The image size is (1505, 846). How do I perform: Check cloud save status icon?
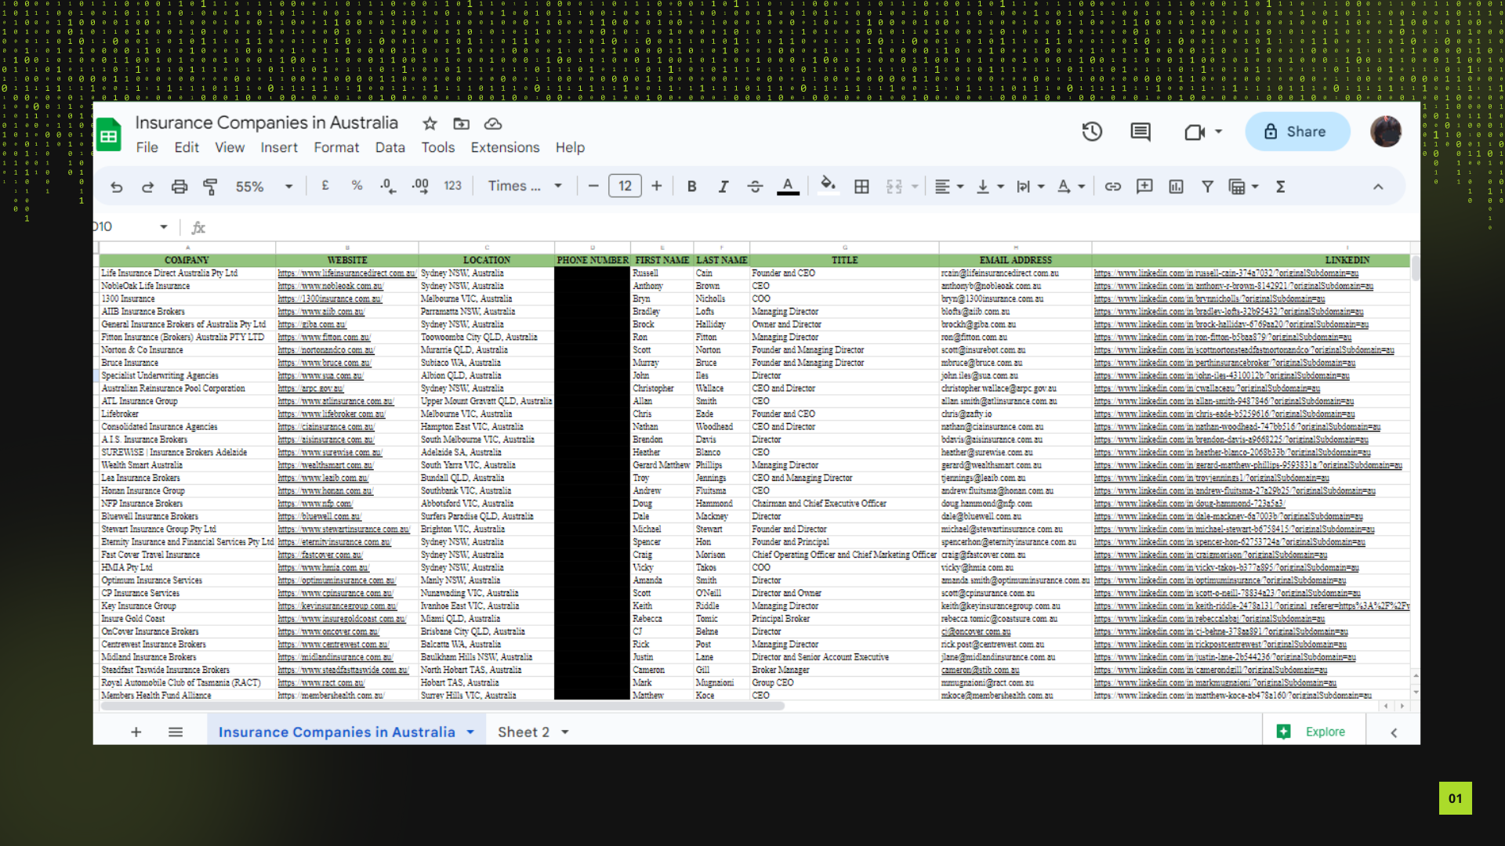pos(493,124)
